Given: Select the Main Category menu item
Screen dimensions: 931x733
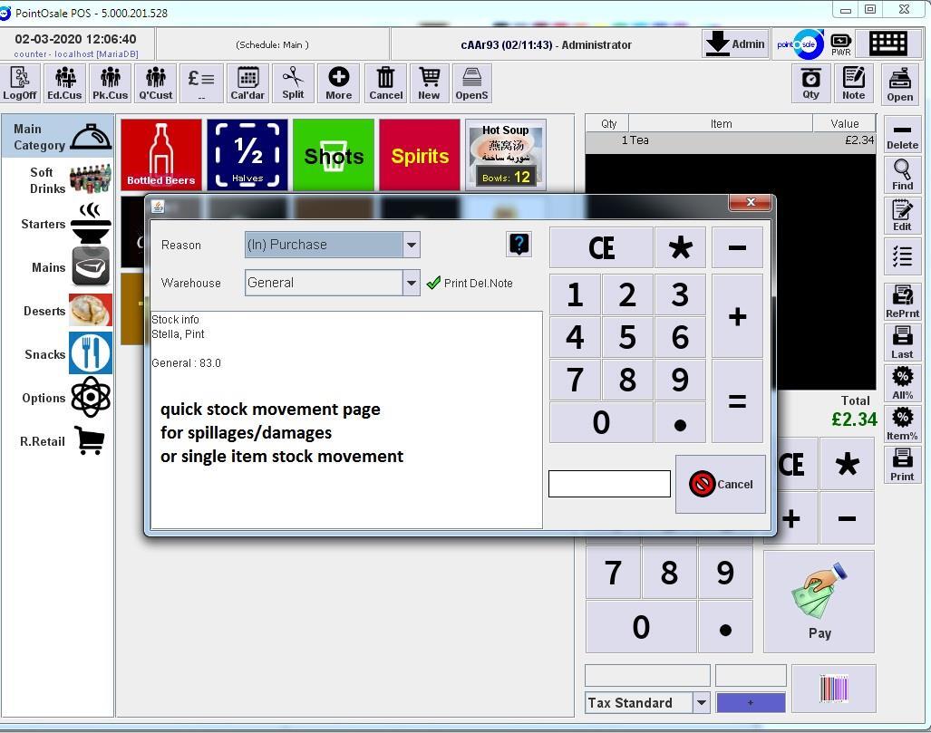Looking at the screenshot, I should (x=57, y=137).
